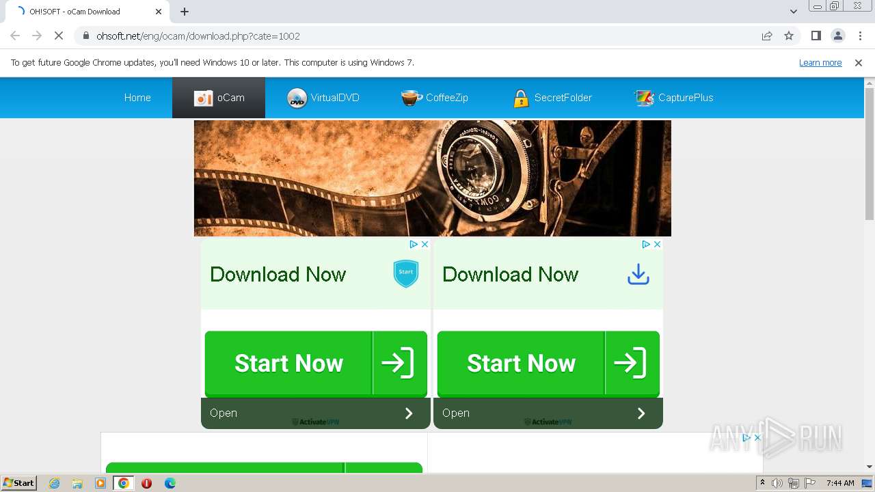Click the SecretFolder padlock icon
Image resolution: width=875 pixels, height=492 pixels.
coord(521,98)
